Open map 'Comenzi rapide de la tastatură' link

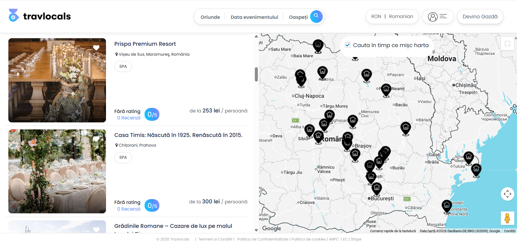[x=393, y=231]
